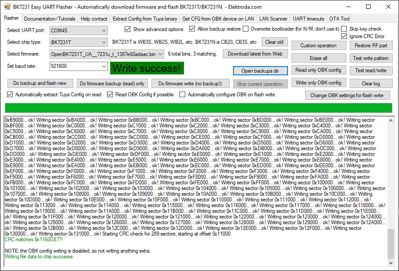Image resolution: width=399 pixels, height=271 pixels.
Task: Click Stop current operation button
Action: coord(260,84)
